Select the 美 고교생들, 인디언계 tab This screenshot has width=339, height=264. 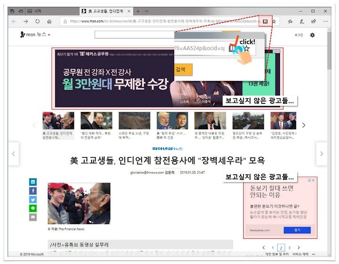[106, 11]
